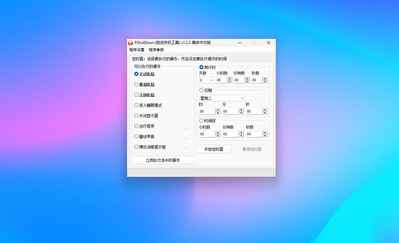Click the 开始定时器 button
Screen dimensions: 399x243
(x=214, y=149)
